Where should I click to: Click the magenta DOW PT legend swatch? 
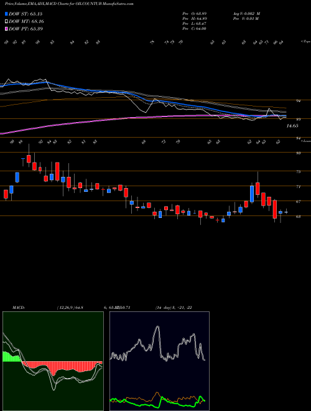(6, 29)
